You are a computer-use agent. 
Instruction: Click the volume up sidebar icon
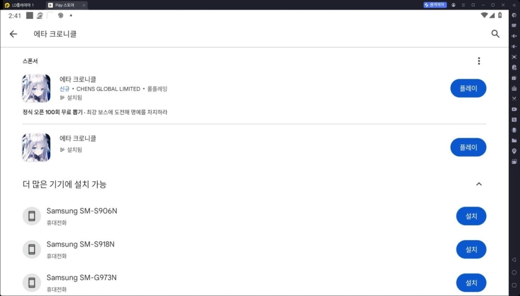514,36
